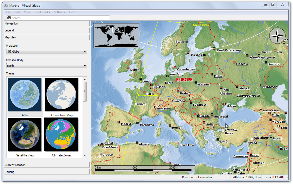Screen dimensions: 293x184
Task: Click the Saint Petersburg city marker
Action: [x=214, y=48]
